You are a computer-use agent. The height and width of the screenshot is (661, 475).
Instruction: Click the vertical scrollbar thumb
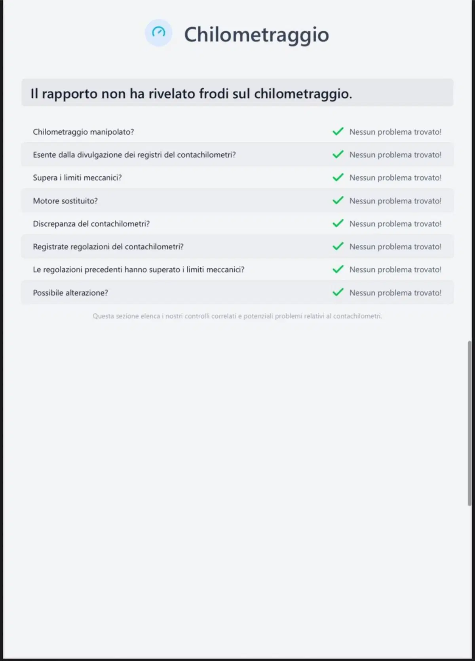coord(469,423)
